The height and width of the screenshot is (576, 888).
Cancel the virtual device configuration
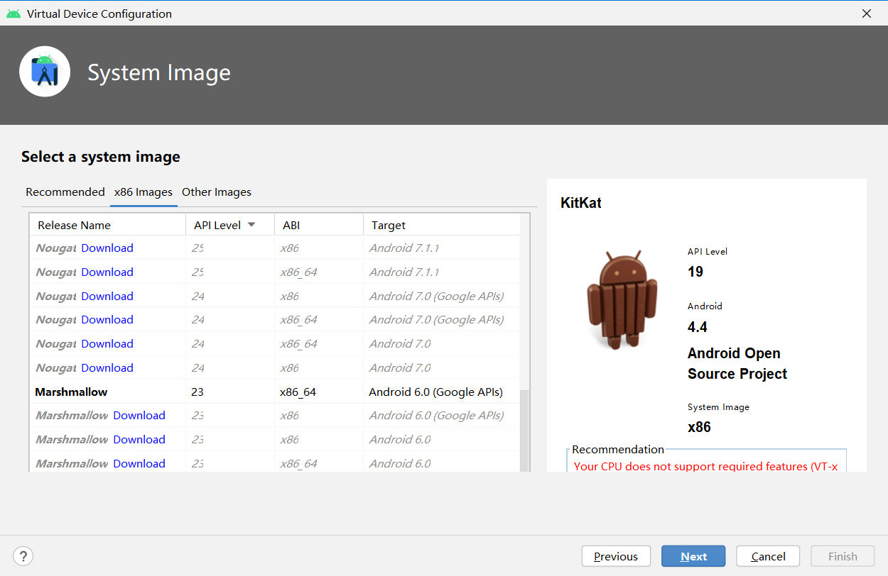tap(768, 556)
